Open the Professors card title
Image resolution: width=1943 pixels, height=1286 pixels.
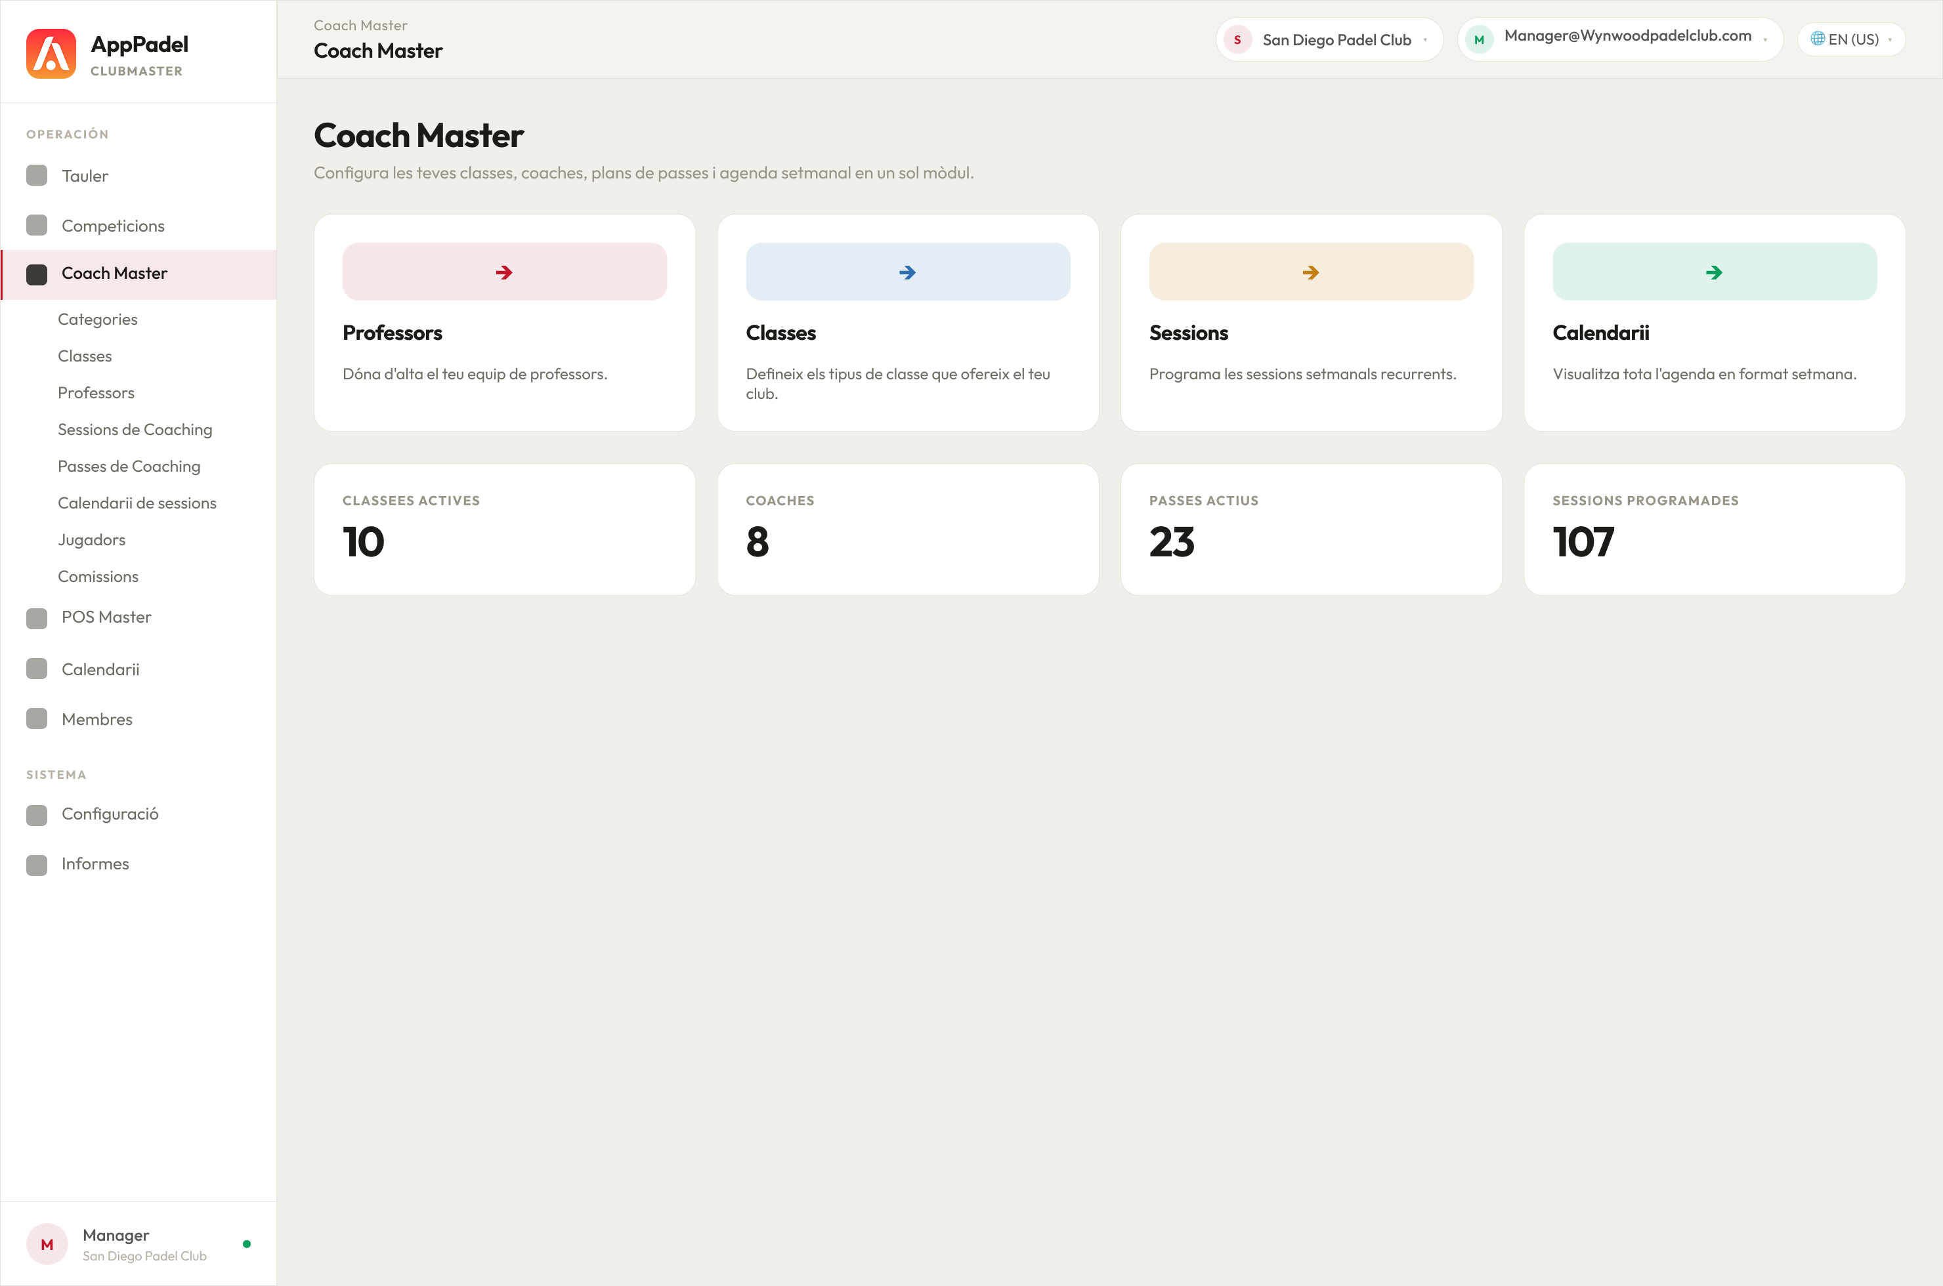393,332
